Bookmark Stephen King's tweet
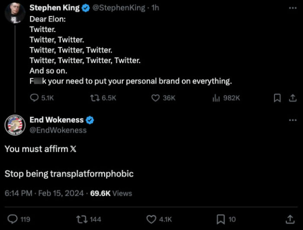 [x=277, y=98]
